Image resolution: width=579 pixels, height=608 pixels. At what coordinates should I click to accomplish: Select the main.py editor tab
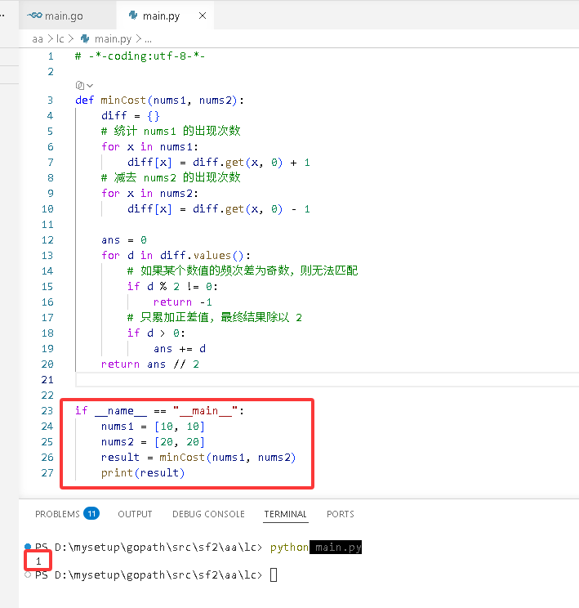pos(165,16)
